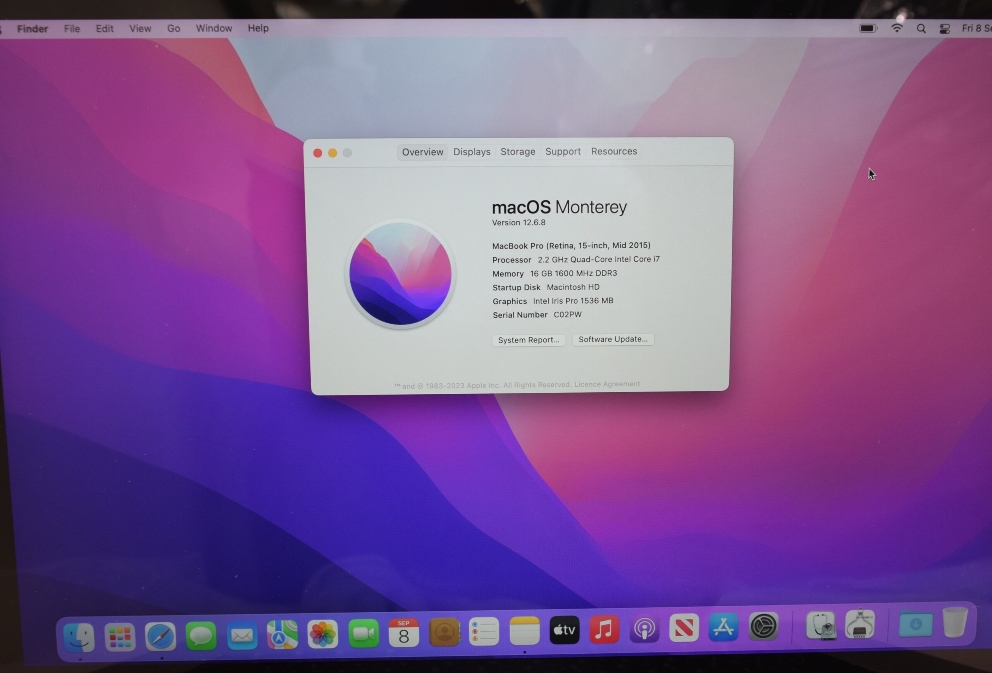Open Control Center in menu bar

point(944,29)
